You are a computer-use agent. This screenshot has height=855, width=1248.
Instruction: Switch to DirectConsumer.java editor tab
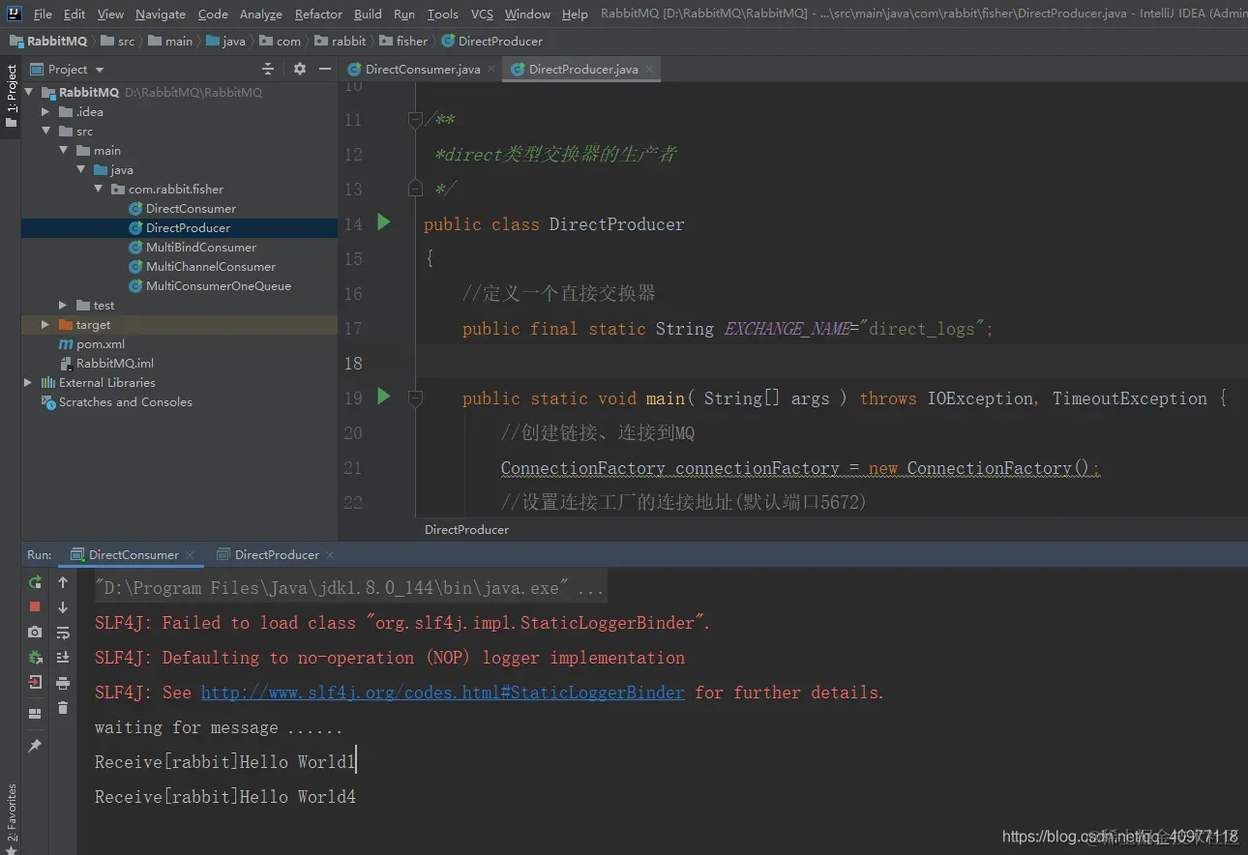tap(422, 69)
